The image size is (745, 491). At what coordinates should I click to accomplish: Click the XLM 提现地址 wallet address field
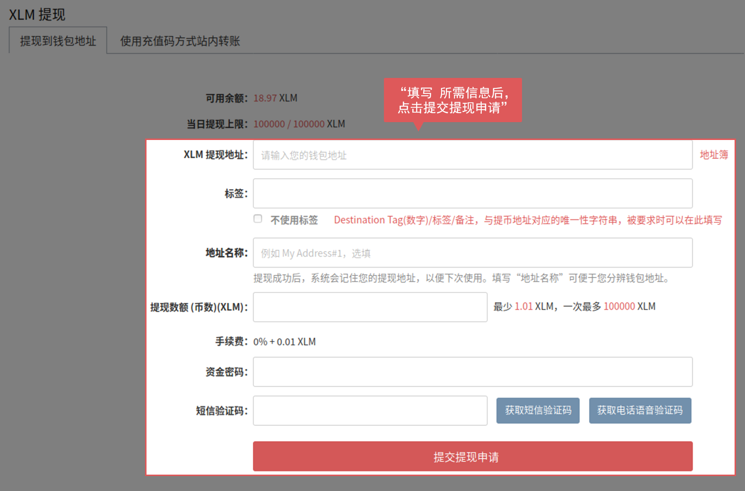[x=473, y=155]
